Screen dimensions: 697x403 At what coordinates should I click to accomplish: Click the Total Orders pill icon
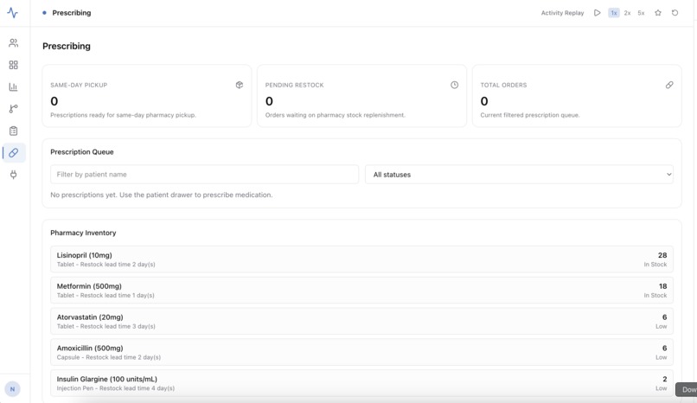[669, 85]
